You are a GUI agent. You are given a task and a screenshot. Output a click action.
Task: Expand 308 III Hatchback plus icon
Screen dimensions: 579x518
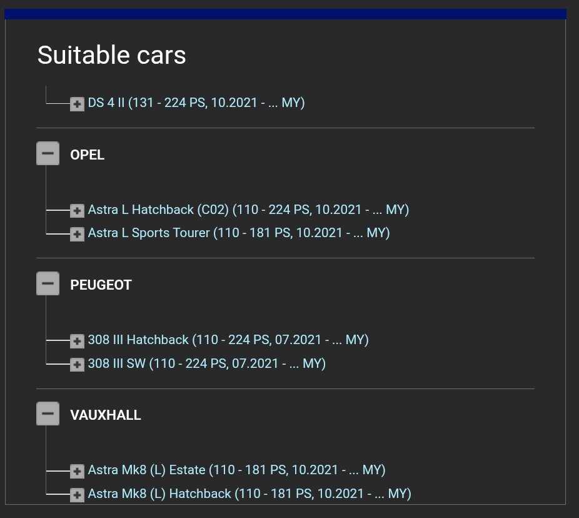pos(77,341)
